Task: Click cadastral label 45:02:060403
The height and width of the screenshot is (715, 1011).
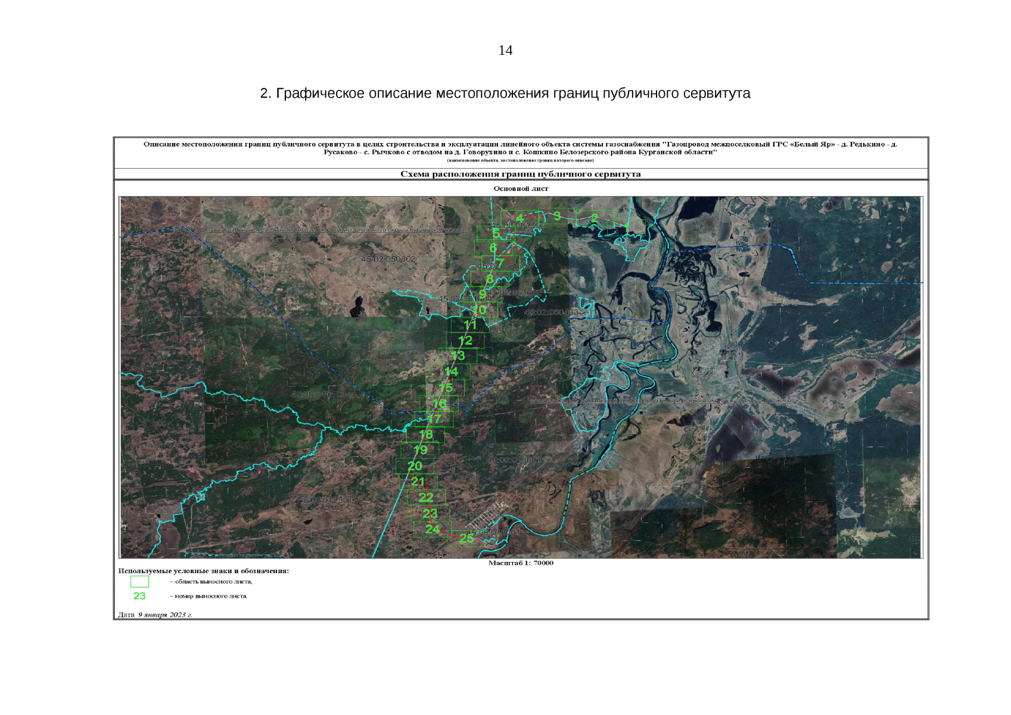Action: pyautogui.click(x=551, y=312)
